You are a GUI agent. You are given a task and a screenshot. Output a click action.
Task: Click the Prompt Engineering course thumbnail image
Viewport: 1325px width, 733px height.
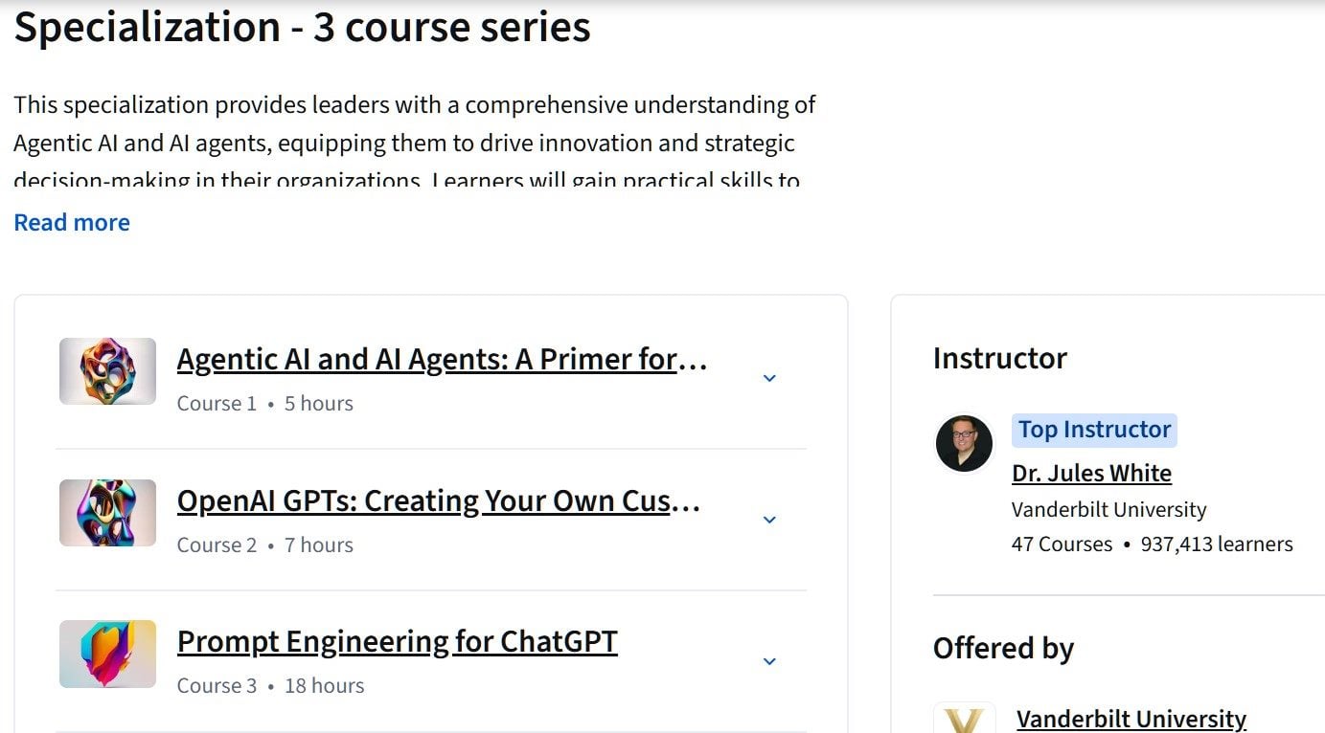107,654
